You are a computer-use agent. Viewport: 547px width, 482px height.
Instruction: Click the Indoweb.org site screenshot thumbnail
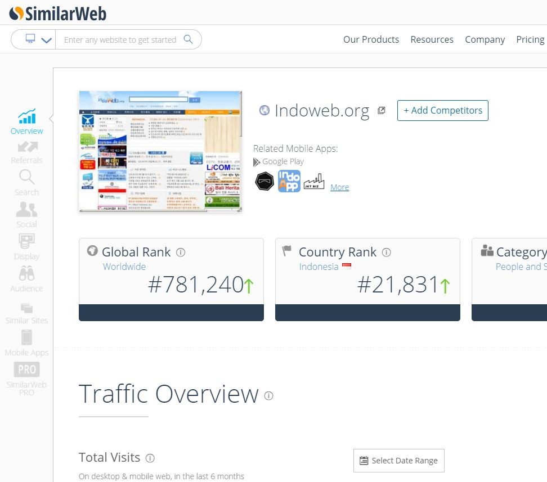click(x=160, y=152)
